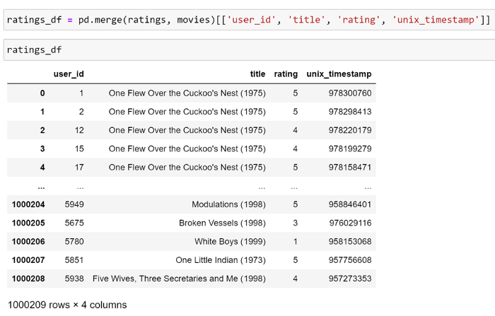Select row index 1000204 label
495x316 pixels.
(28, 205)
